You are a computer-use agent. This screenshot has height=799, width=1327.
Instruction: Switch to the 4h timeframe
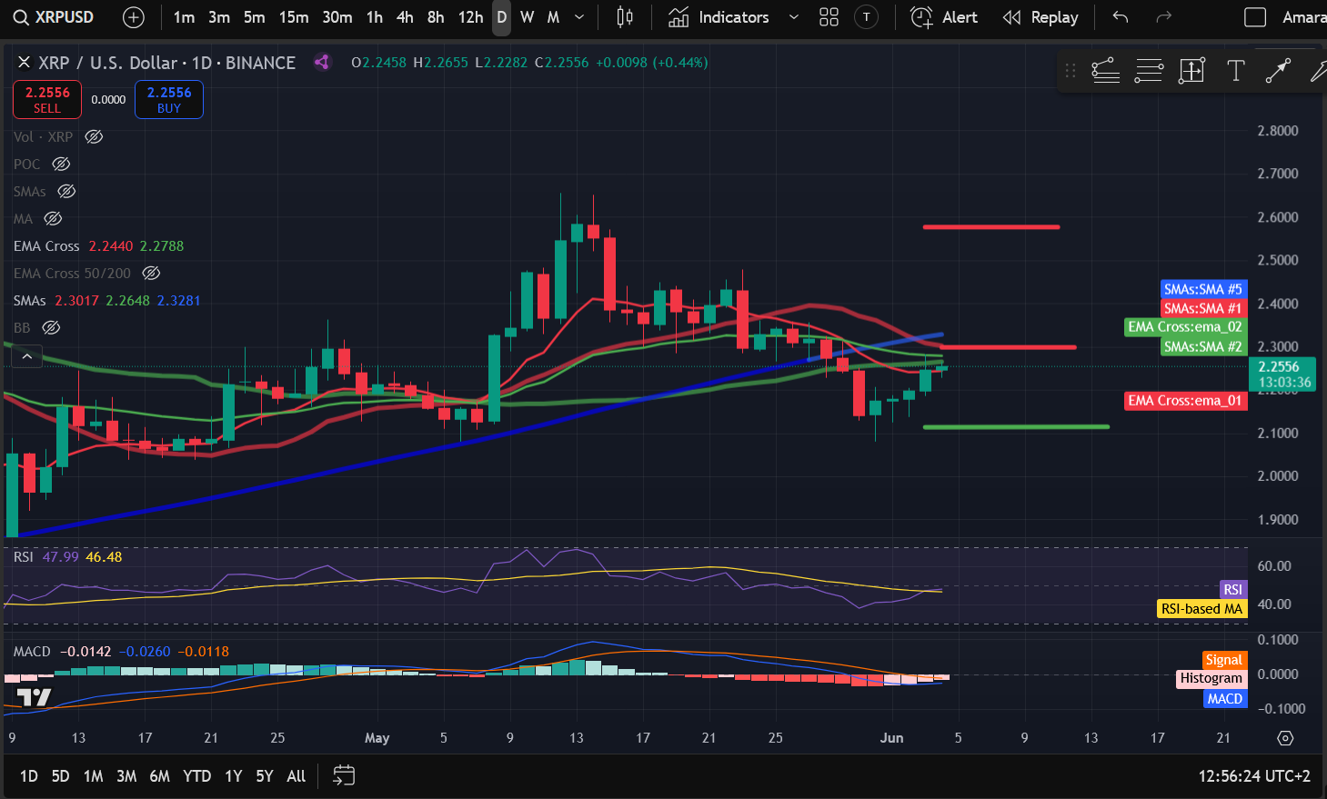tap(405, 17)
